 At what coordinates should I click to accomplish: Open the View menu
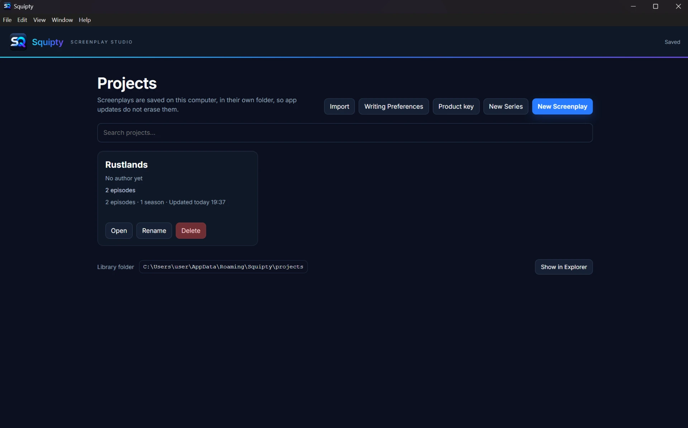(39, 20)
